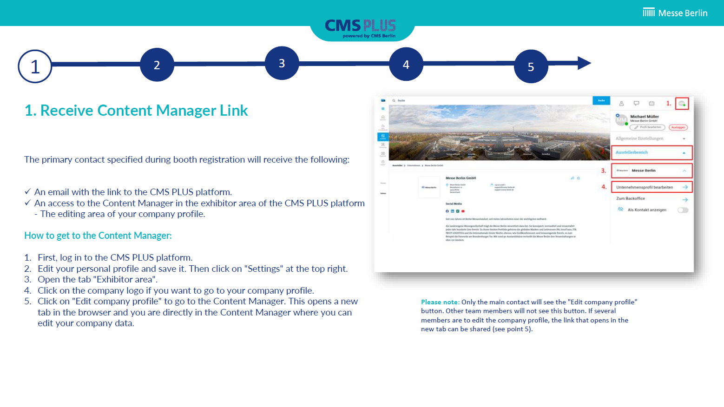
Task: Click the hamburger menu icon in sidebar
Action: click(383, 109)
